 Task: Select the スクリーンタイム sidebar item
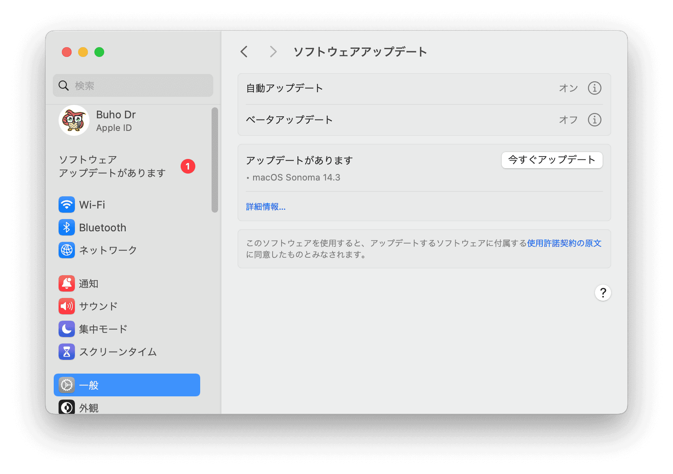point(127,352)
